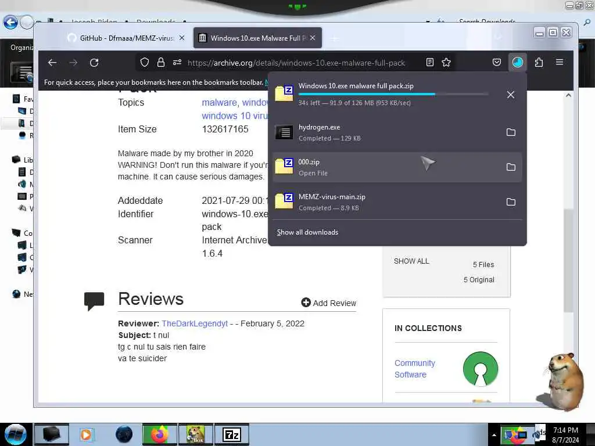Screen dimensions: 595x446
Task: Go back using Firefox back arrow
Action: [52, 63]
